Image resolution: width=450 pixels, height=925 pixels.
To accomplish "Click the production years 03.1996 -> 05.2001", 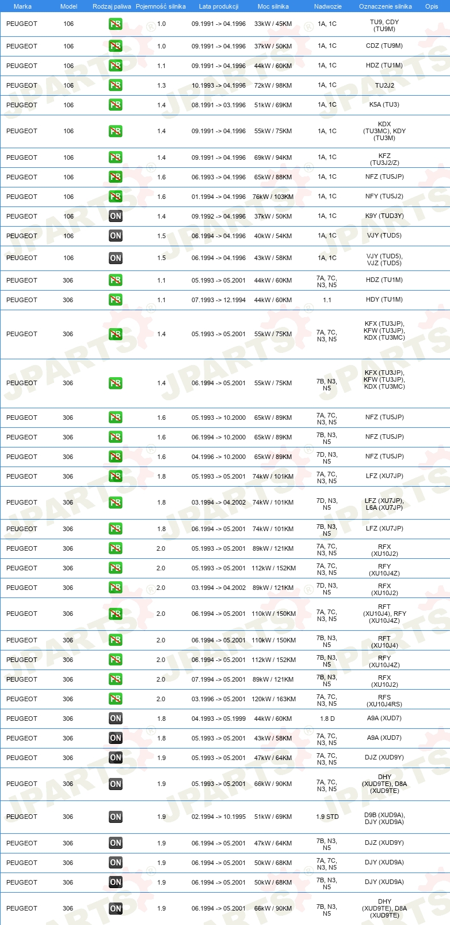I will click(219, 699).
